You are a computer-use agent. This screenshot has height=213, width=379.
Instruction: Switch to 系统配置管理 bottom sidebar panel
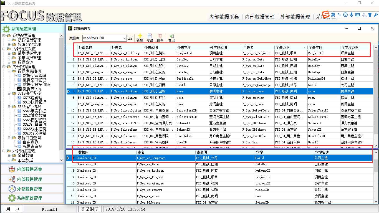[32, 198]
